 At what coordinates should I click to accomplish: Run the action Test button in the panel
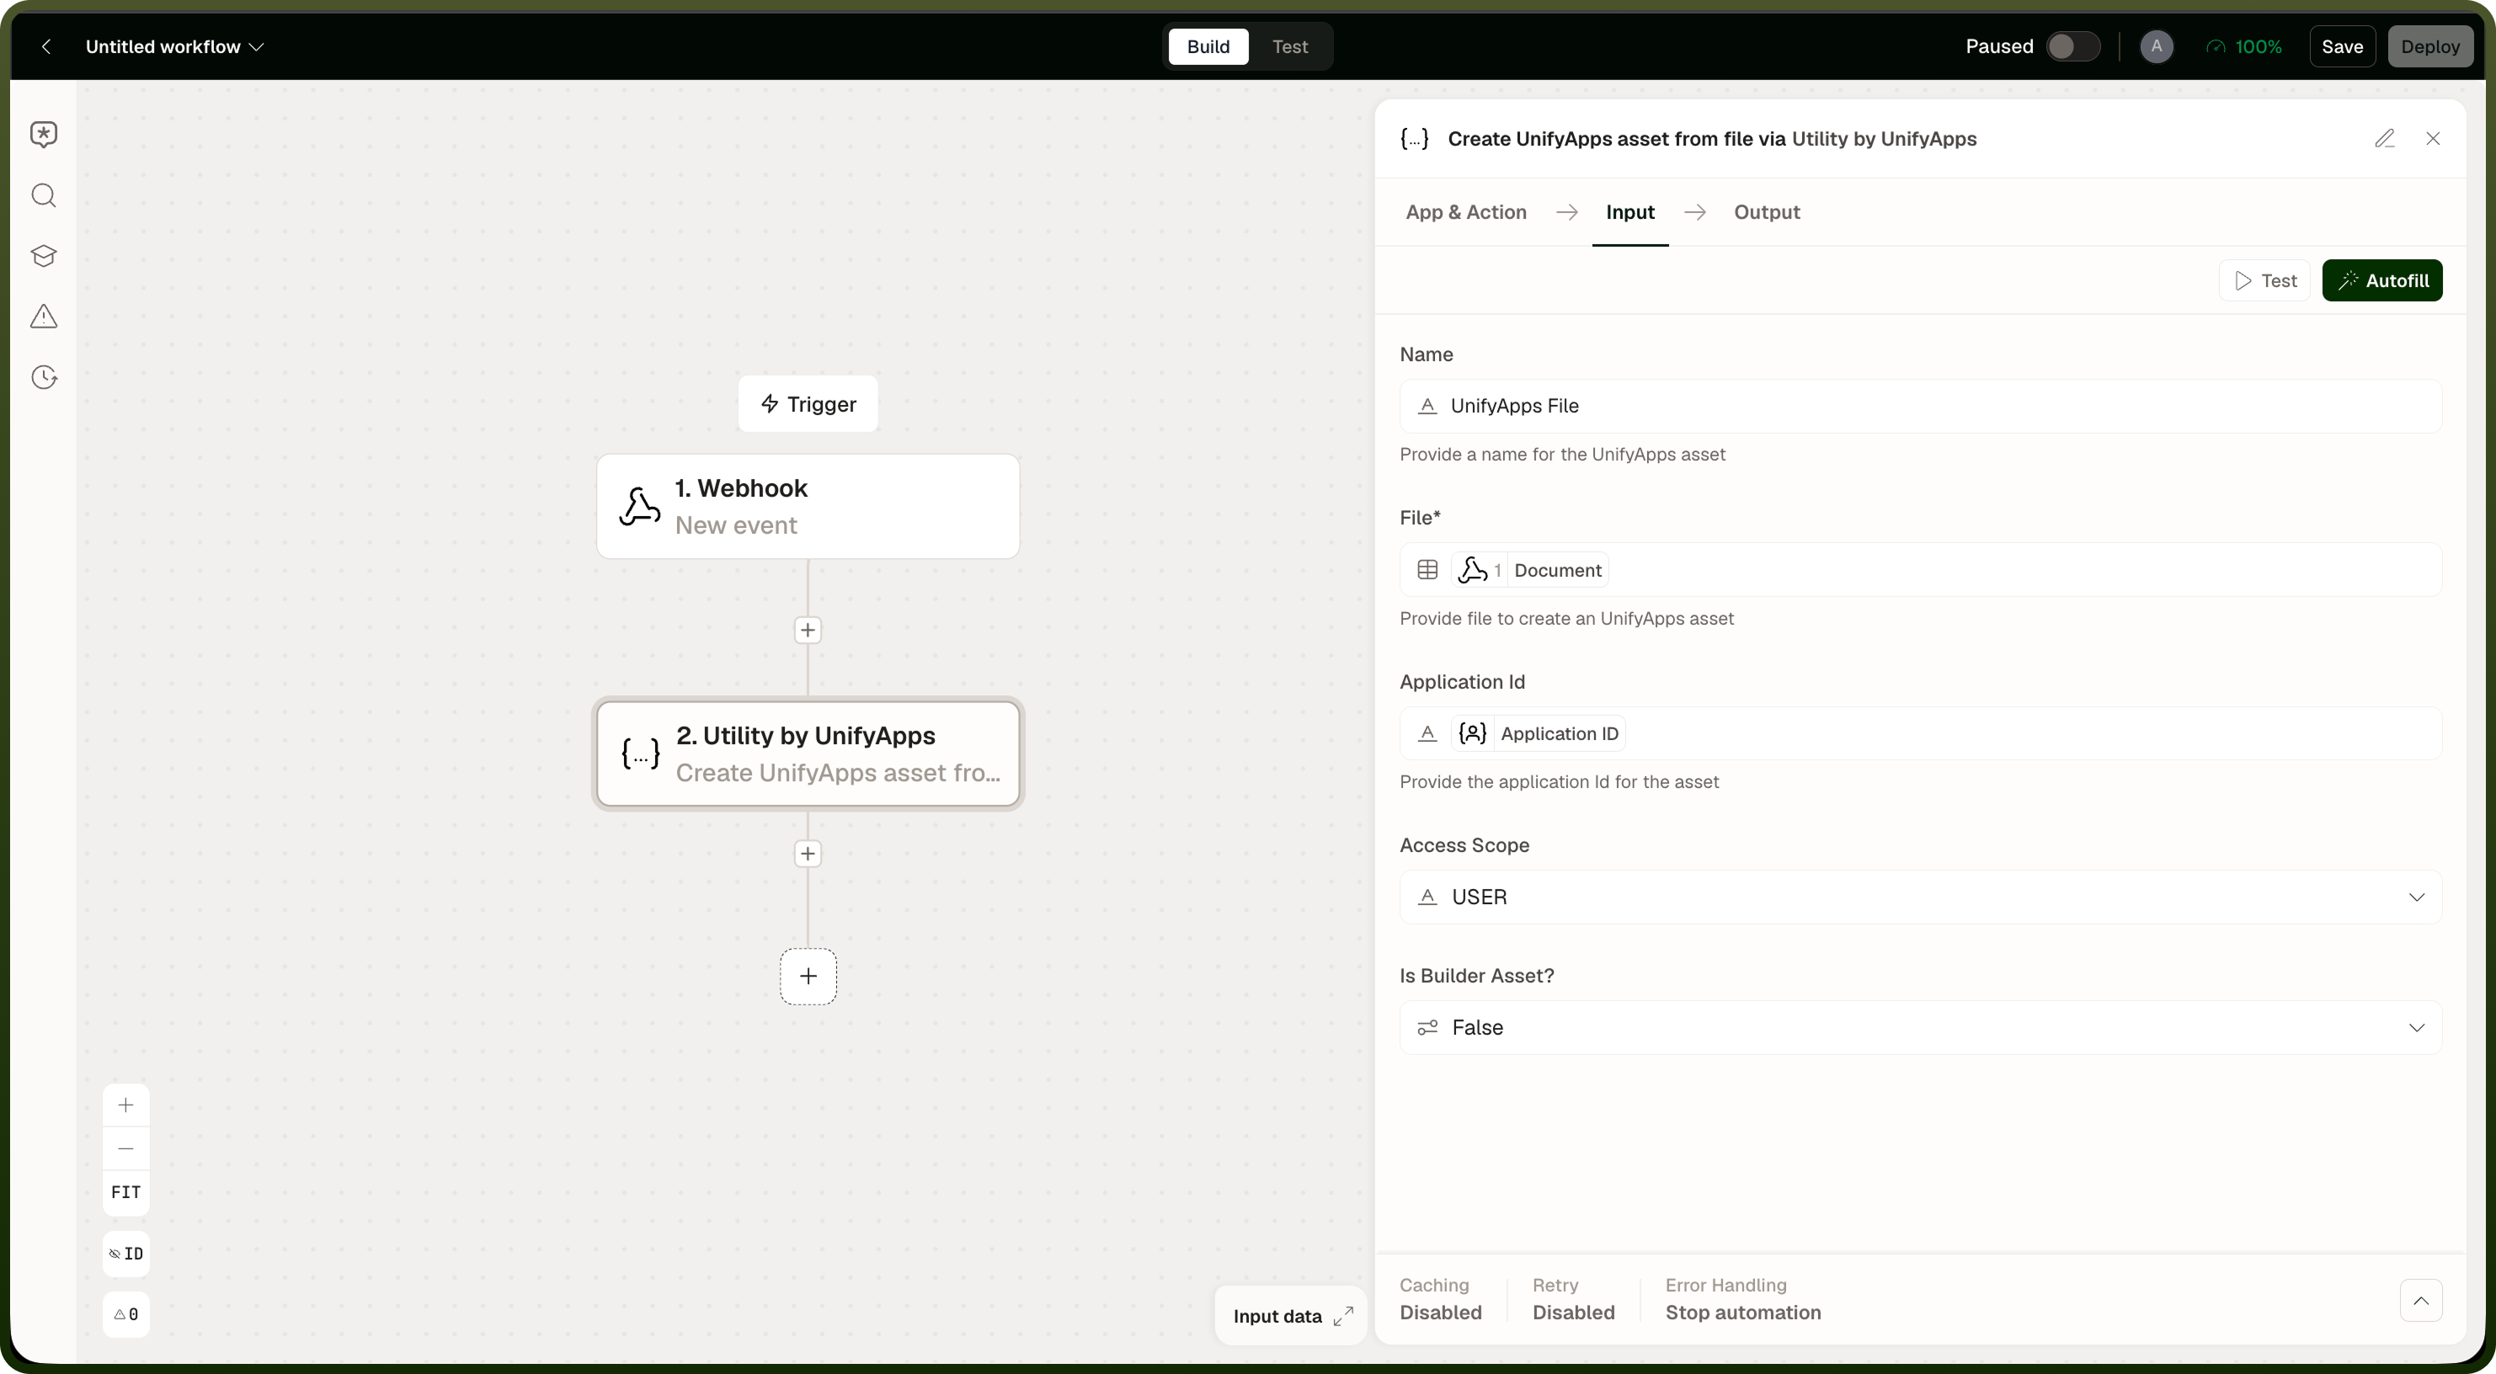(2264, 281)
